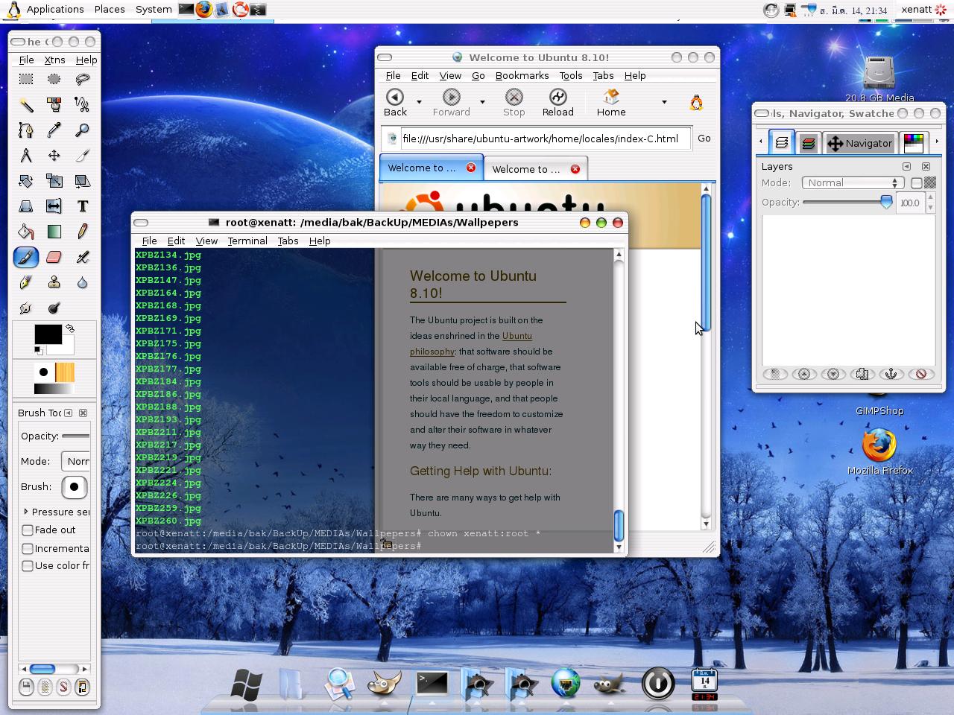Click the browser Back button
The width and height of the screenshot is (954, 715).
(395, 103)
